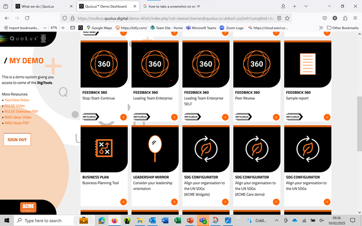The height and width of the screenshot is (226, 362).
Task: Click the page URL address field
Action: point(175,18)
